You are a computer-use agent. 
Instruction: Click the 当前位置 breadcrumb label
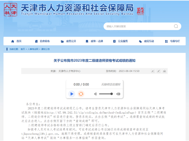coord(14,49)
